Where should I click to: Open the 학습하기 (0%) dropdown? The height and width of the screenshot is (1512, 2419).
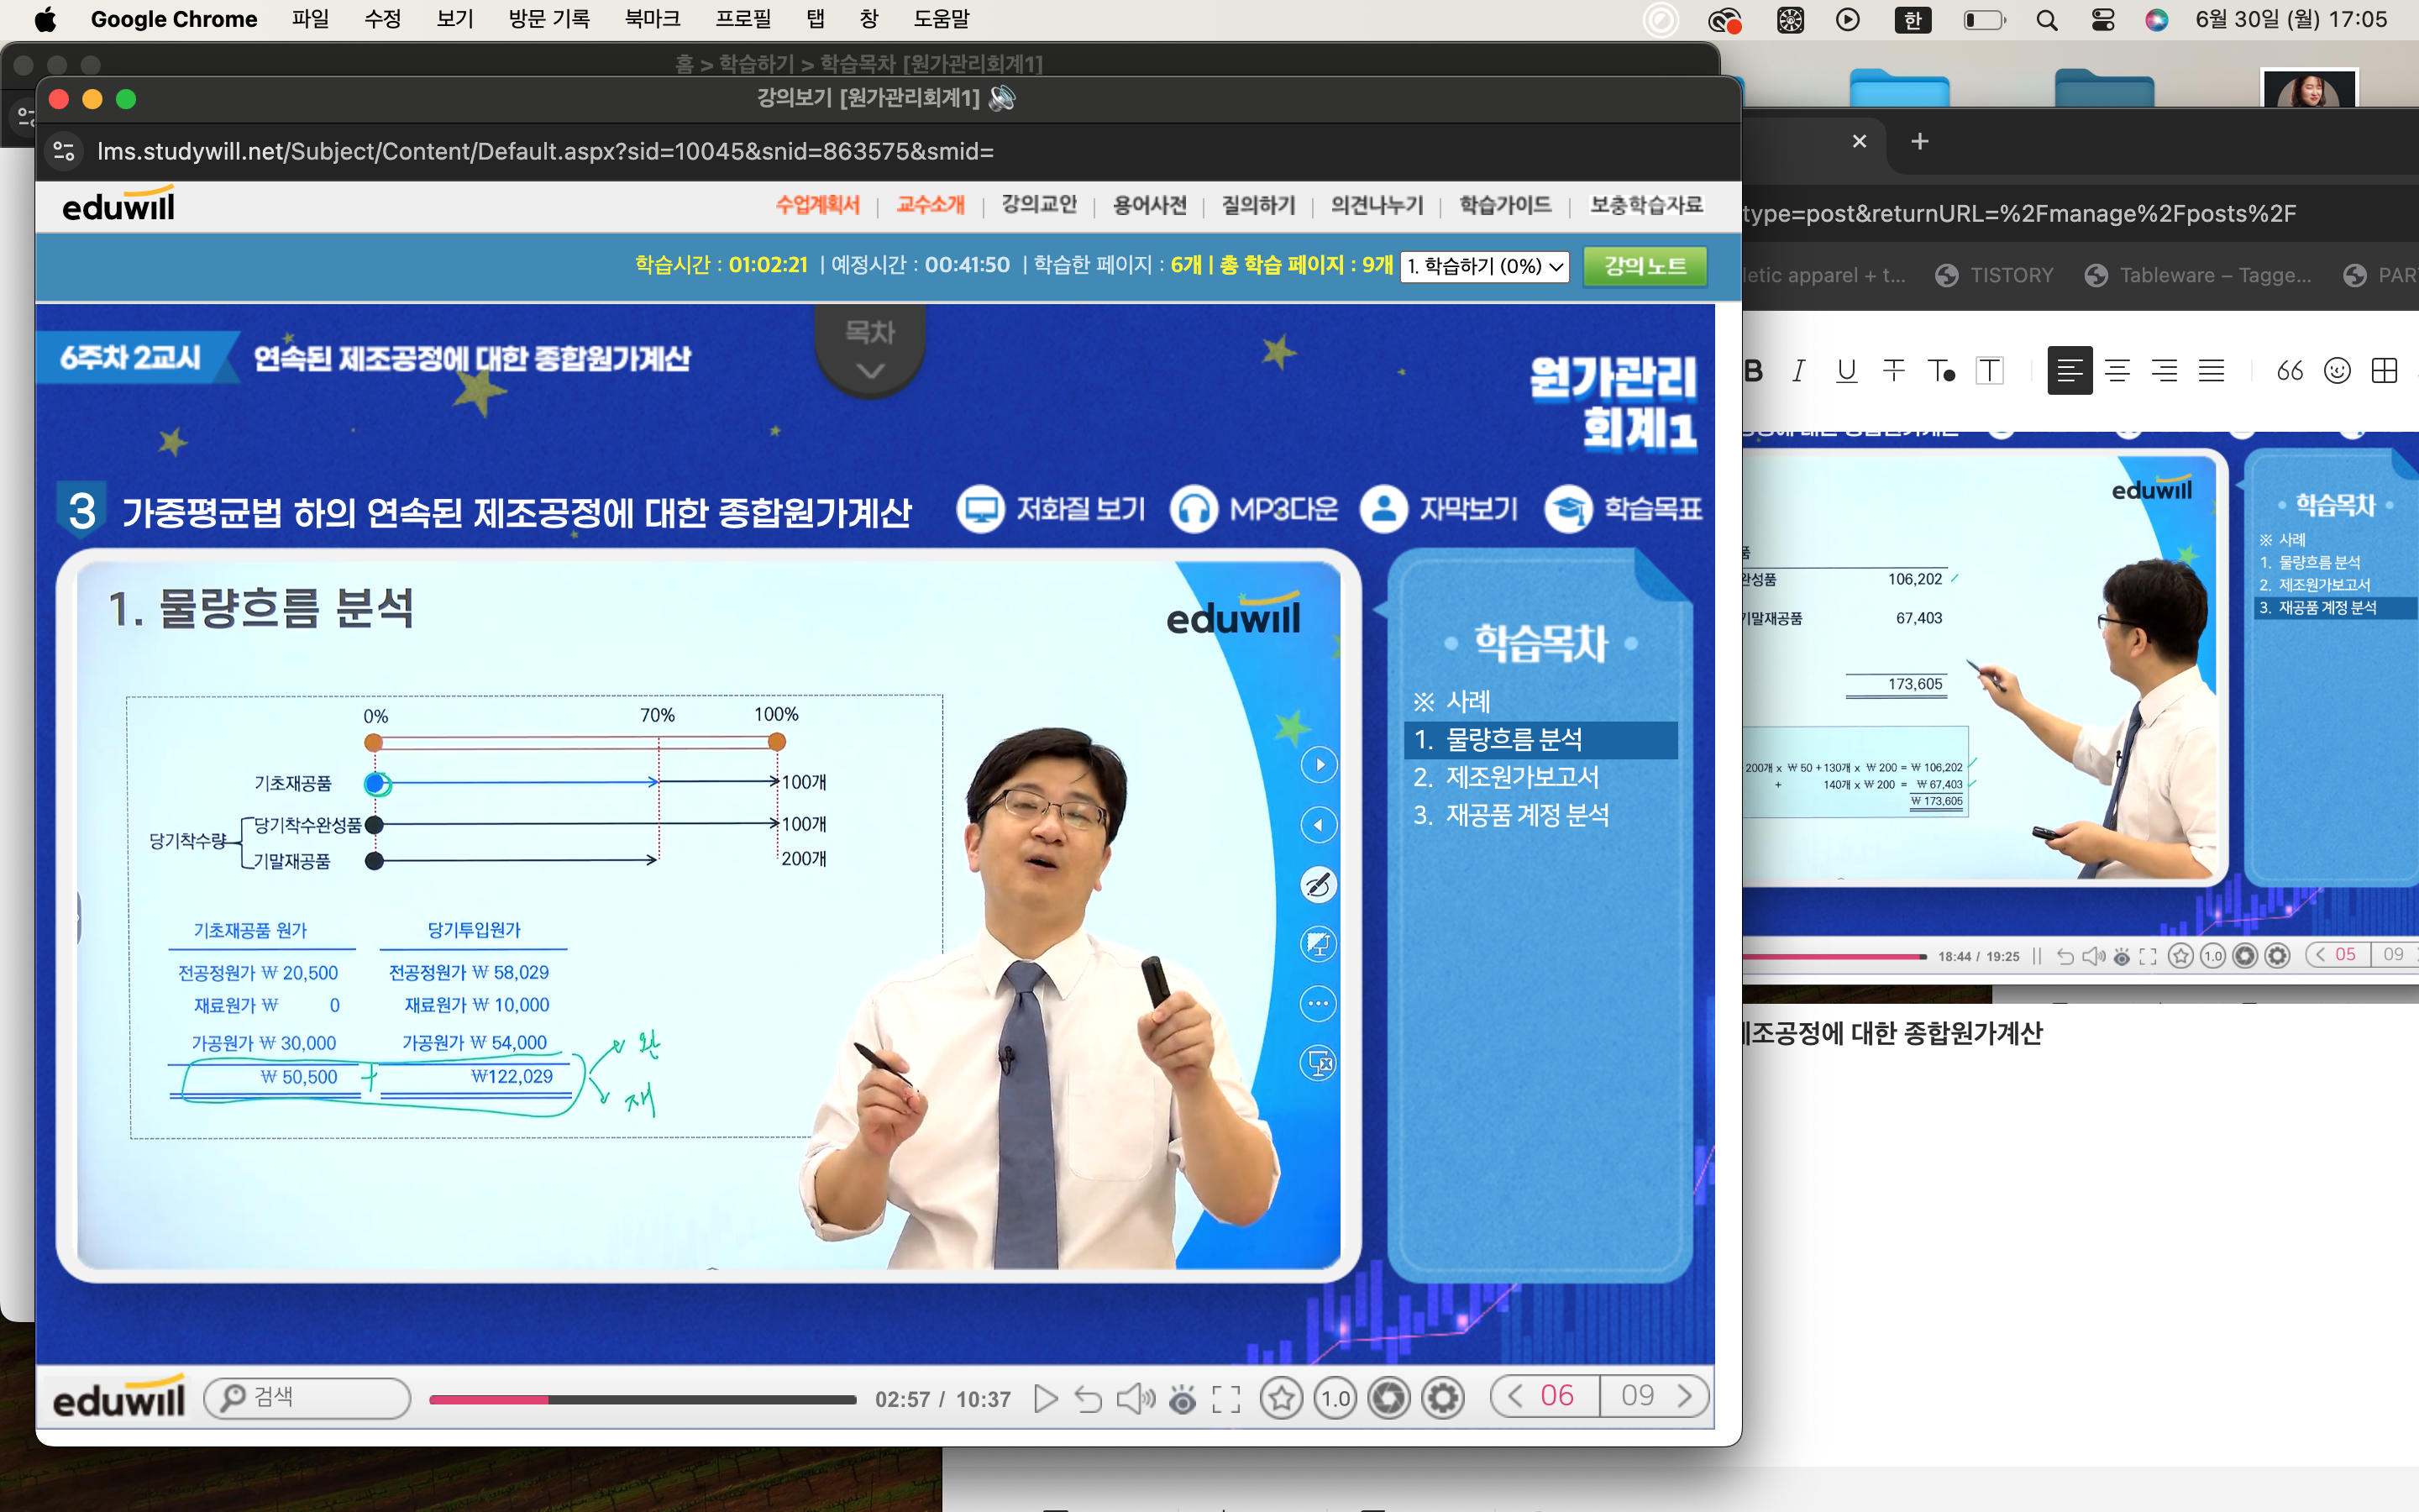(1483, 266)
